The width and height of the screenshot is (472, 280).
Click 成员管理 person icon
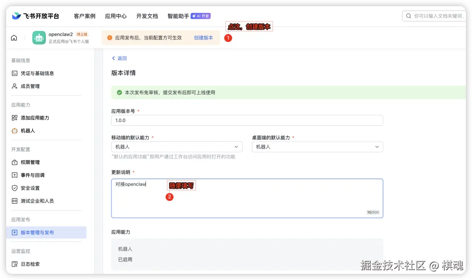pos(14,86)
